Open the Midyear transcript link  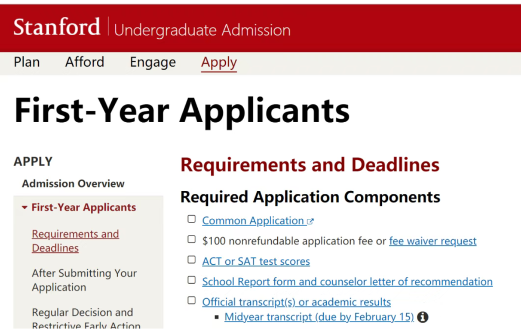pos(319,317)
